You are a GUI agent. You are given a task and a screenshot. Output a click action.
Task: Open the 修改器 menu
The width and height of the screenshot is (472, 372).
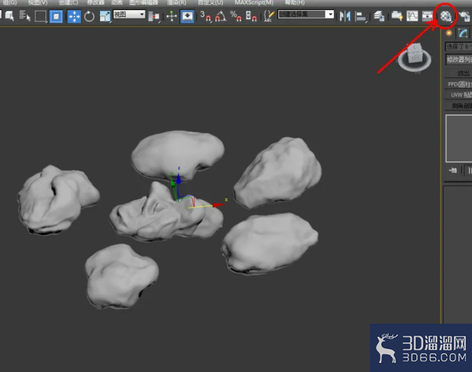(96, 3)
